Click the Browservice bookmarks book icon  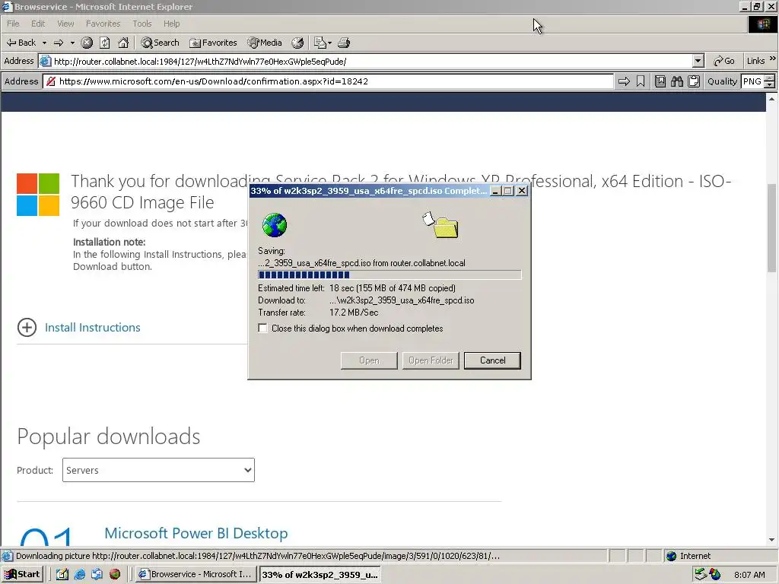[x=660, y=81]
